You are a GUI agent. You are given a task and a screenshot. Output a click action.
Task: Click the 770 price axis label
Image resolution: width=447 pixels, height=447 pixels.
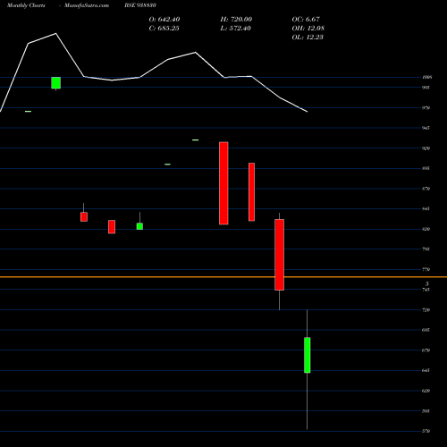(426, 269)
